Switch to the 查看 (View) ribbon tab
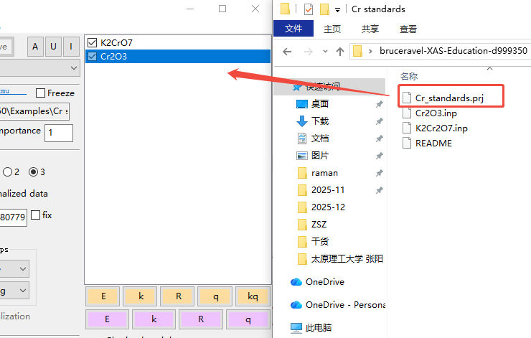 click(408, 29)
